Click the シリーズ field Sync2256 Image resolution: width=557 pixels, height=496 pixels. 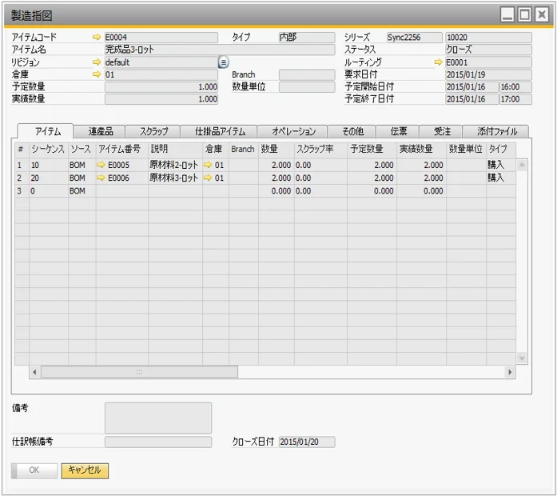click(x=415, y=38)
